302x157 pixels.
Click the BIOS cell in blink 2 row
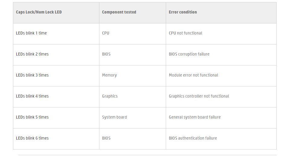[106, 54]
